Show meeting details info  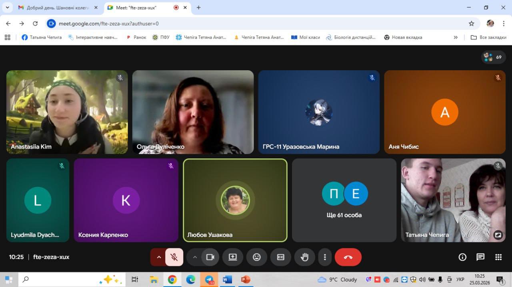point(462,257)
